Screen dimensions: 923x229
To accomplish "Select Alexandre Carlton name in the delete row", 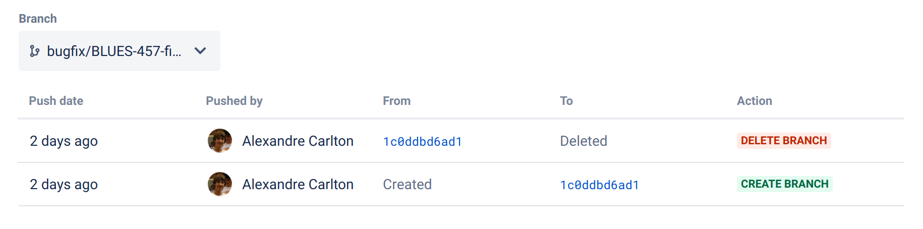I will (x=298, y=141).
